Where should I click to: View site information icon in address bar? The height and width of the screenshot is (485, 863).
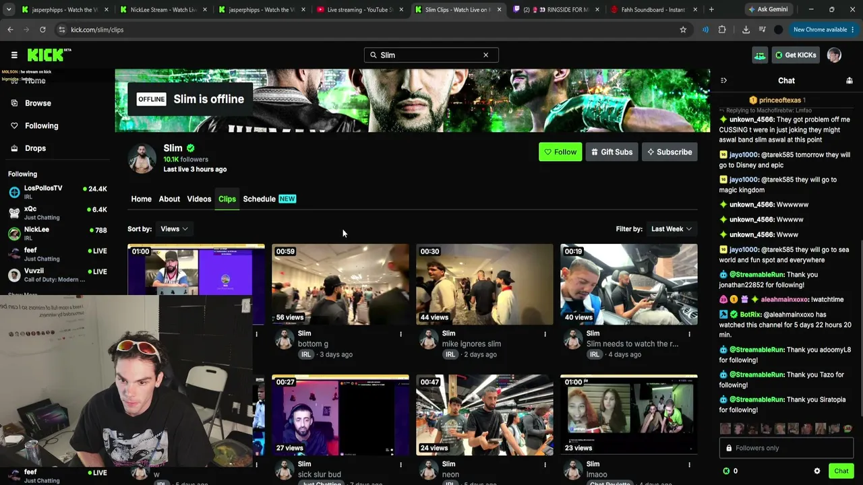tap(61, 30)
